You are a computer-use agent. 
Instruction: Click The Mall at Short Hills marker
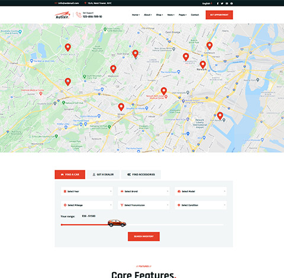click(31, 61)
